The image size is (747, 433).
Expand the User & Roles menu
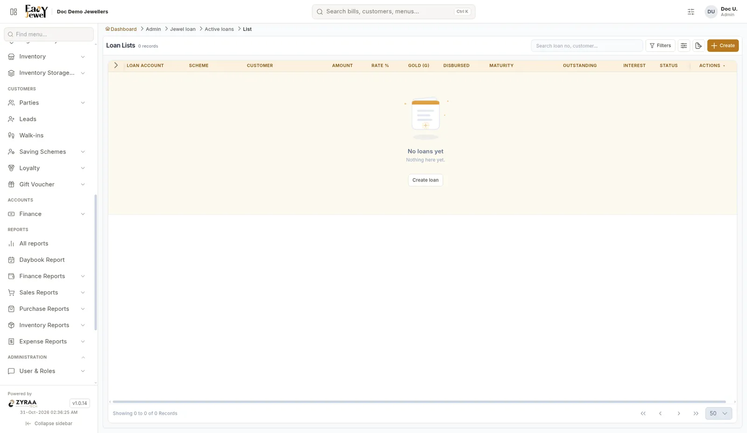coord(47,371)
